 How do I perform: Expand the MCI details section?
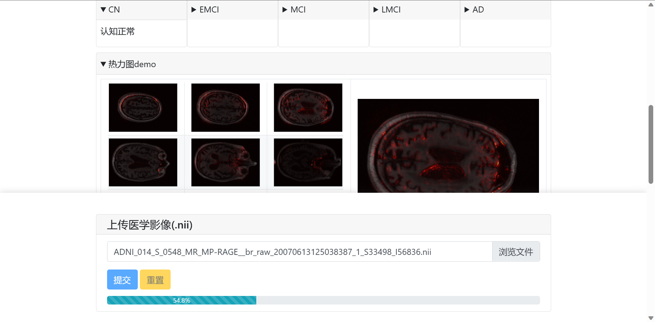(294, 10)
